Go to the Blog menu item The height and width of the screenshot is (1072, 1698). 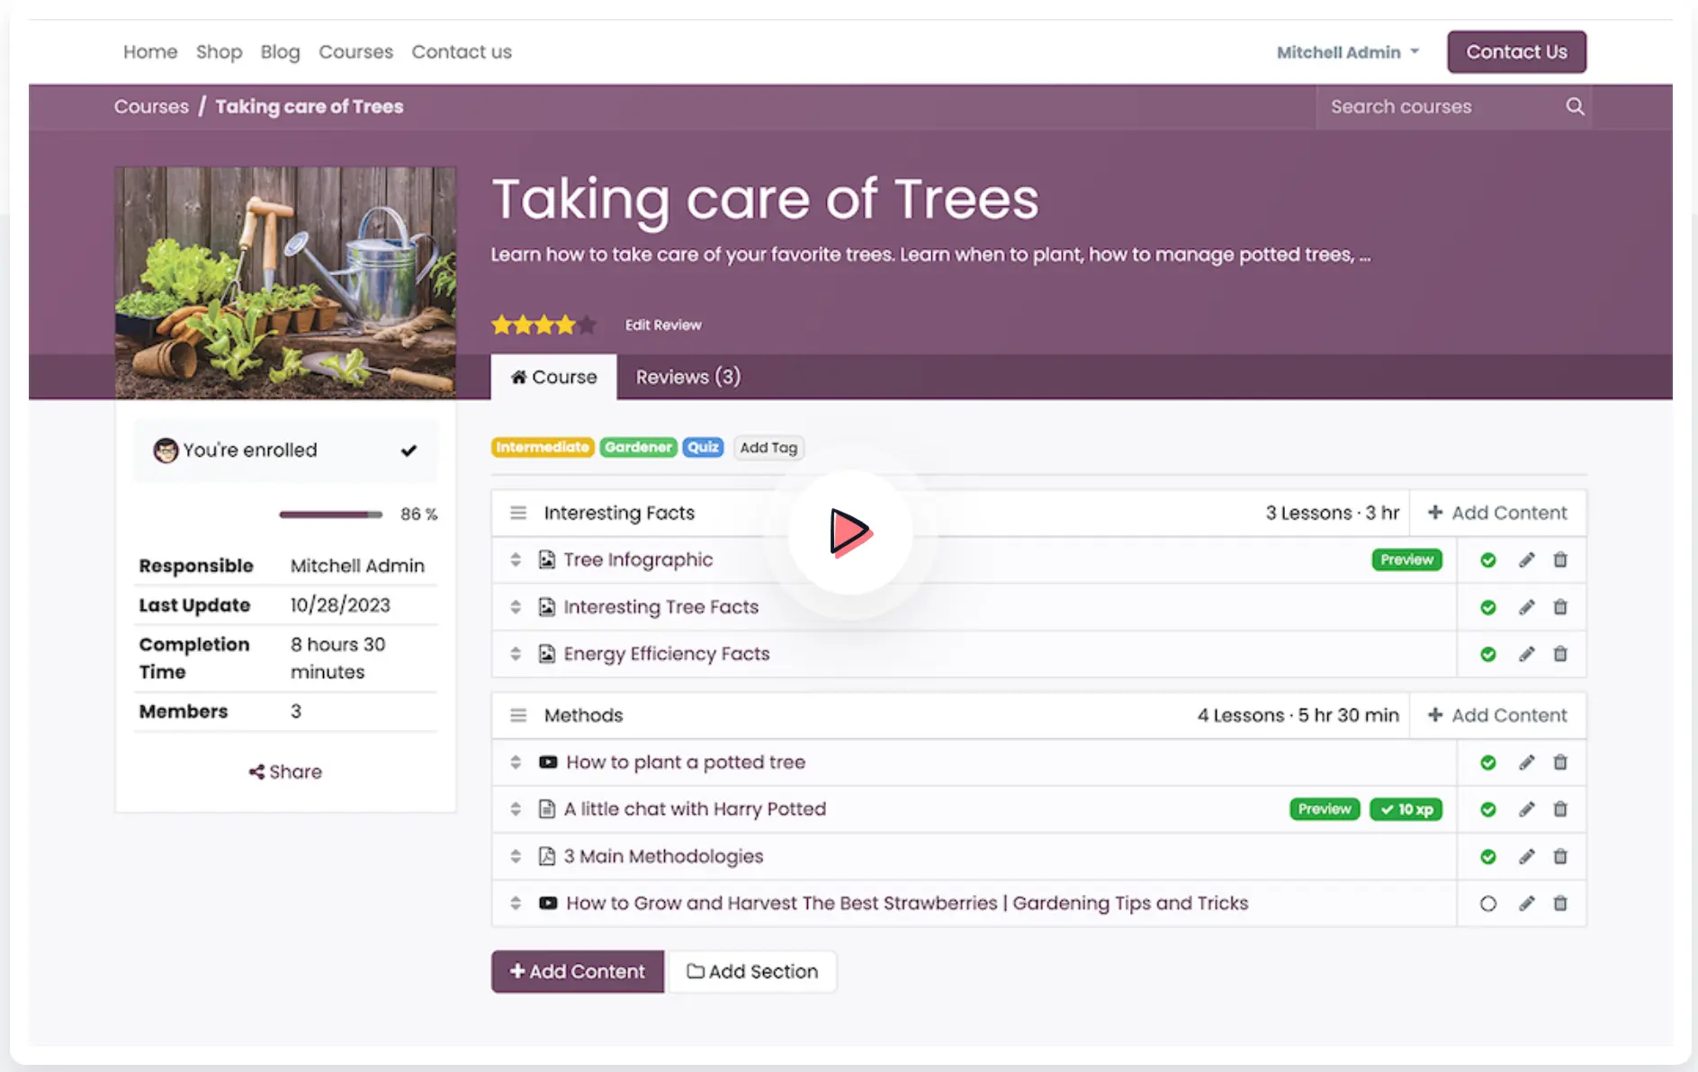(280, 52)
